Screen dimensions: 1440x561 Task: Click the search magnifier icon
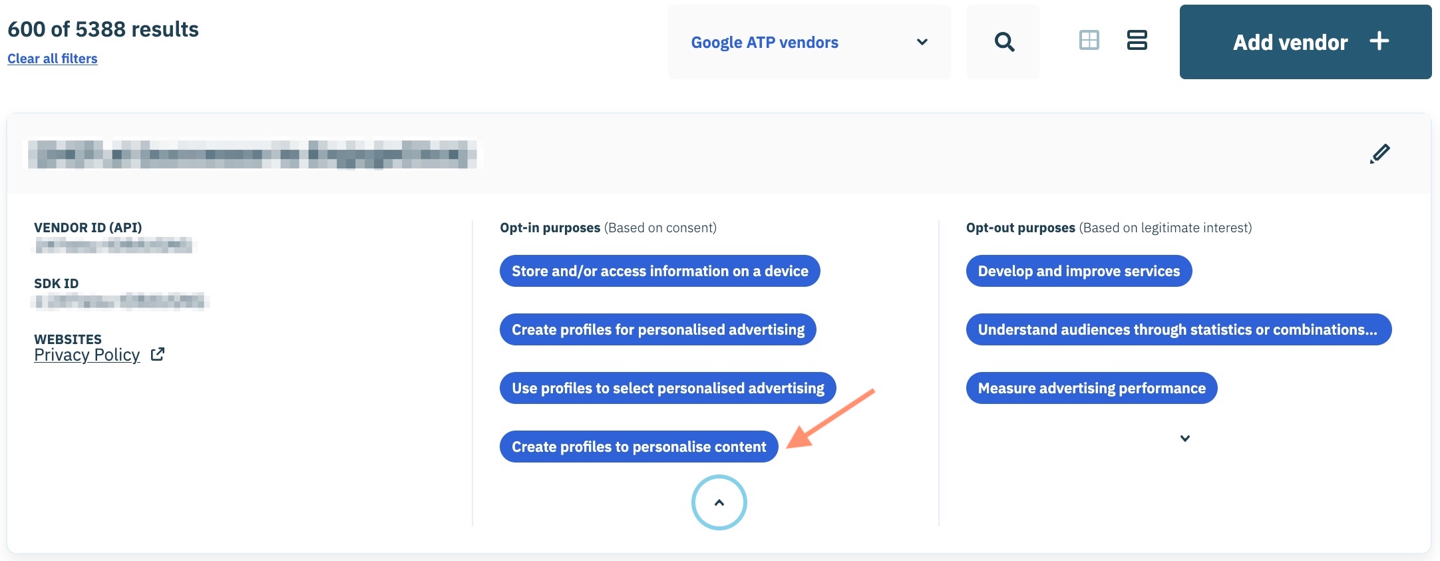pyautogui.click(x=1004, y=42)
